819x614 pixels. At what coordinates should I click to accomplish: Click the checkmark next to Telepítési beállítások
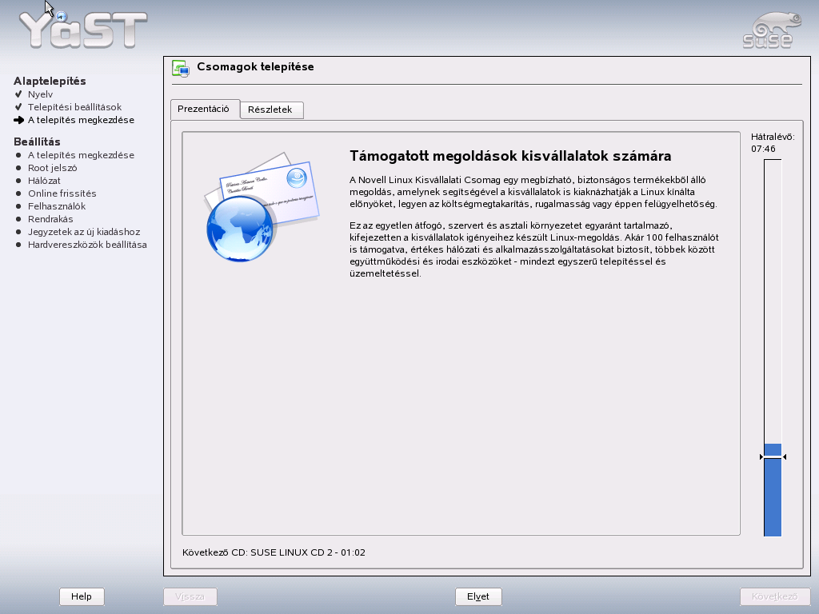coord(18,107)
